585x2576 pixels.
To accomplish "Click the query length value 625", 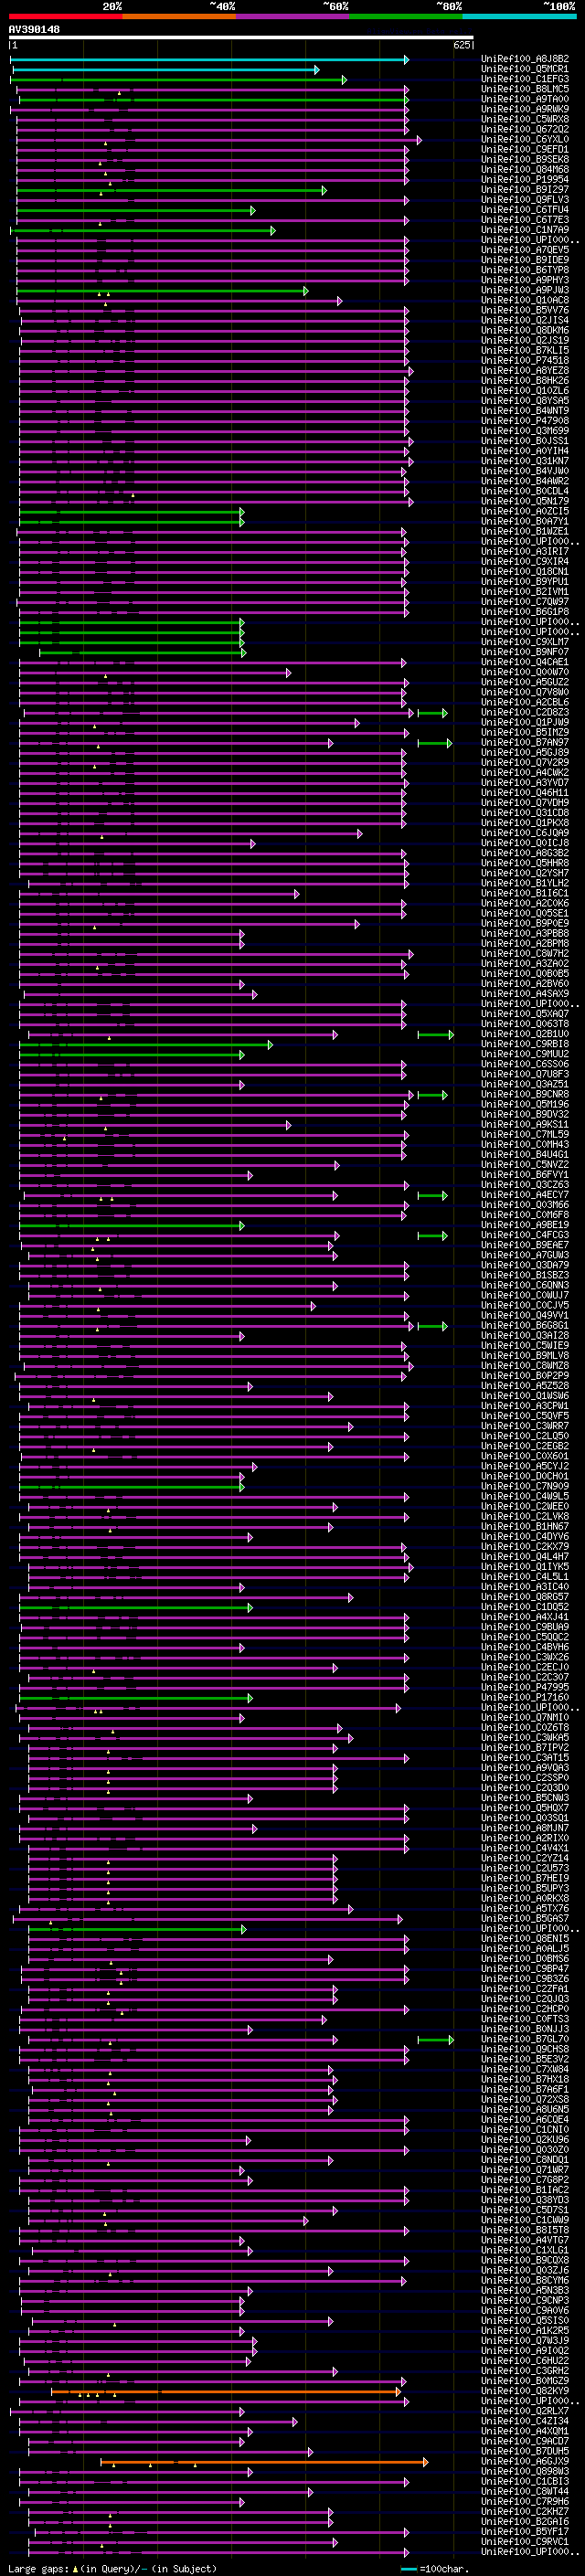I will point(462,45).
